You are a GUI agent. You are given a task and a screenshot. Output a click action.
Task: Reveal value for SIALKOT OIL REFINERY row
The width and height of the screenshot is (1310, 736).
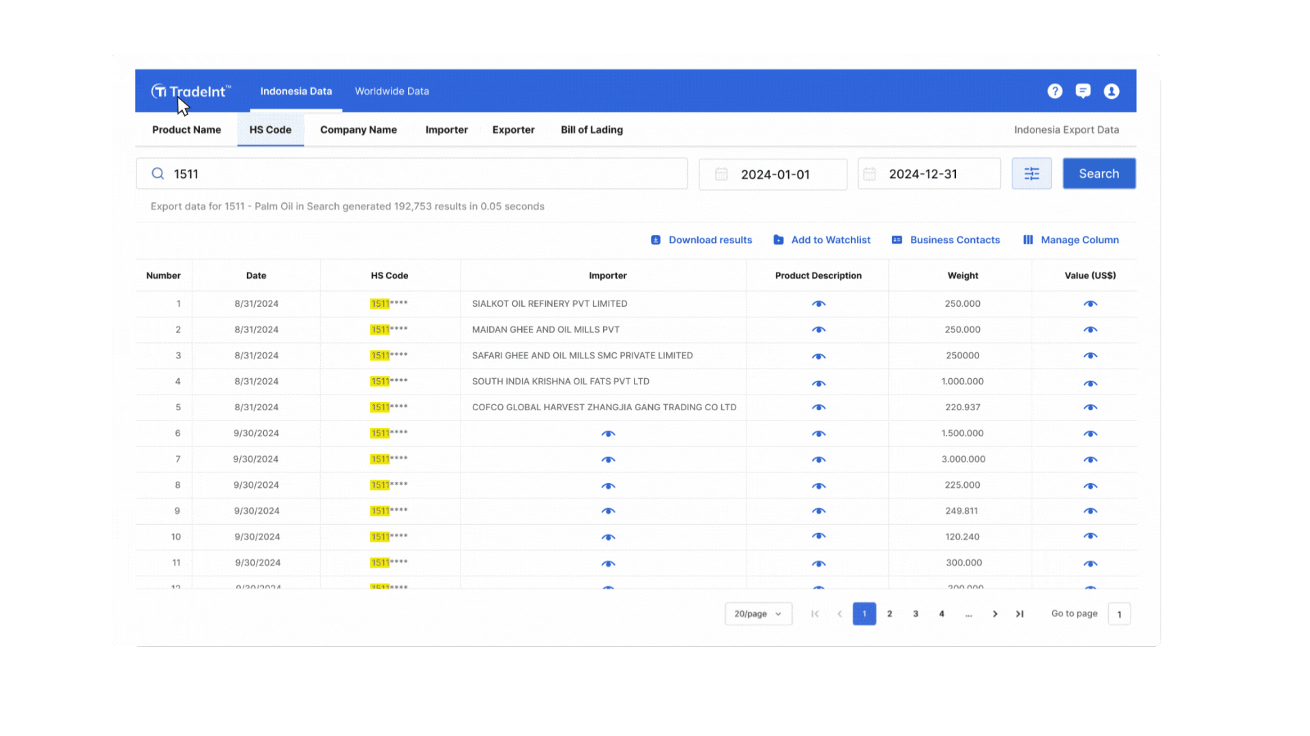[1090, 304]
